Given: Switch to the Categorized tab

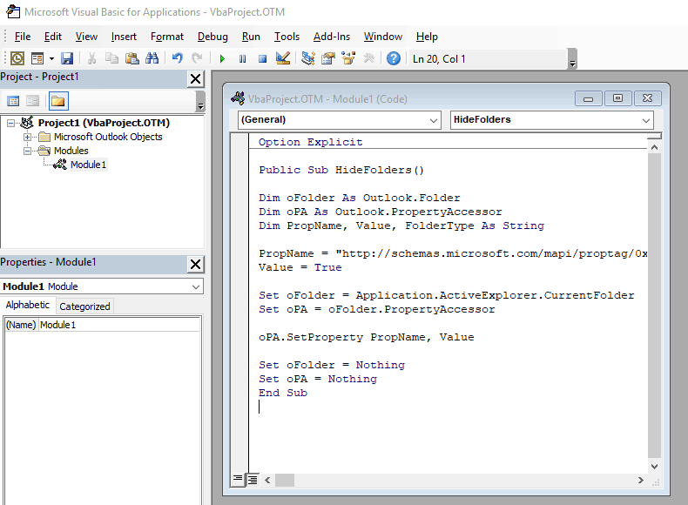Looking at the screenshot, I should (x=84, y=306).
